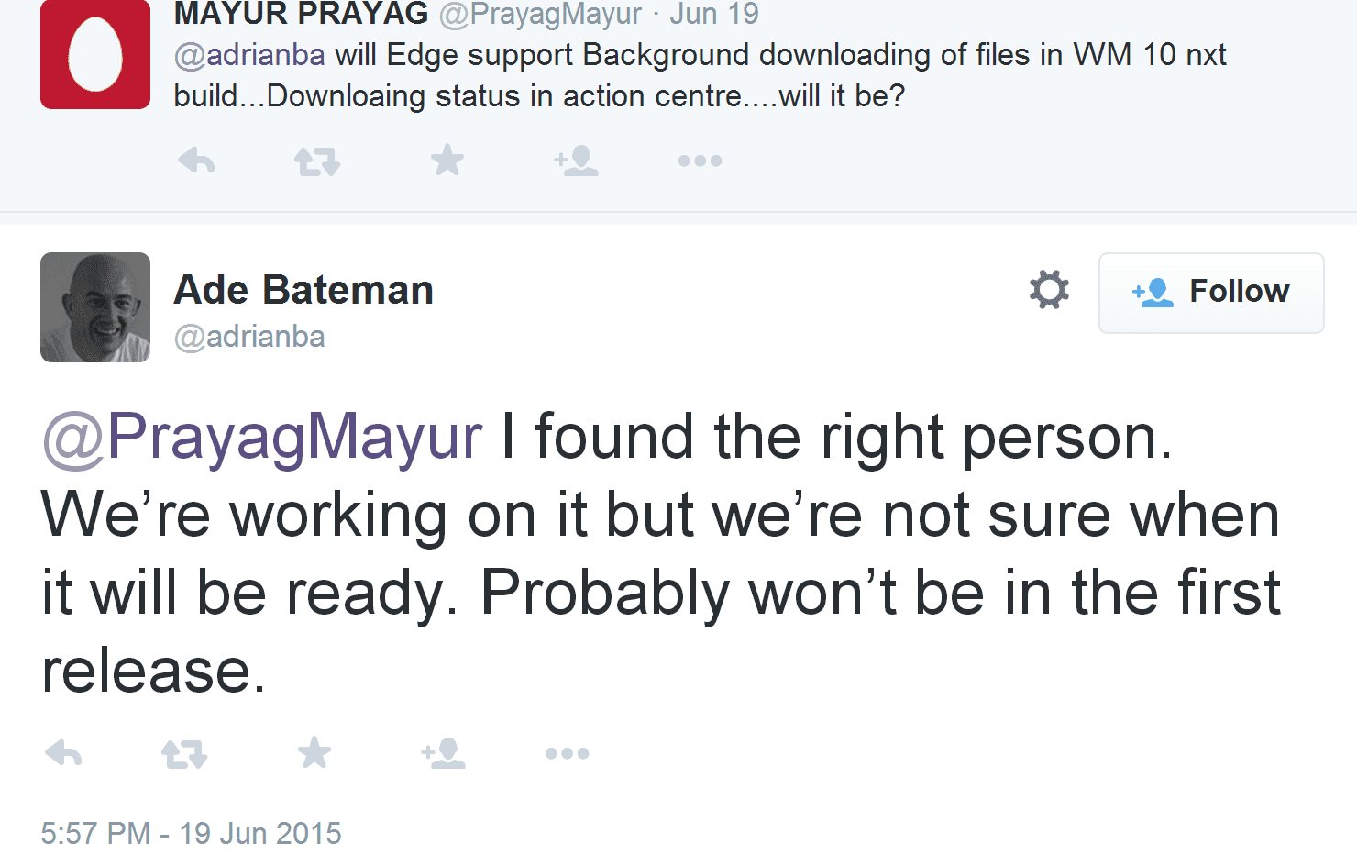Open the Jun 19 timestamp on top tweet
The image size is (1357, 855).
pyautogui.click(x=714, y=15)
